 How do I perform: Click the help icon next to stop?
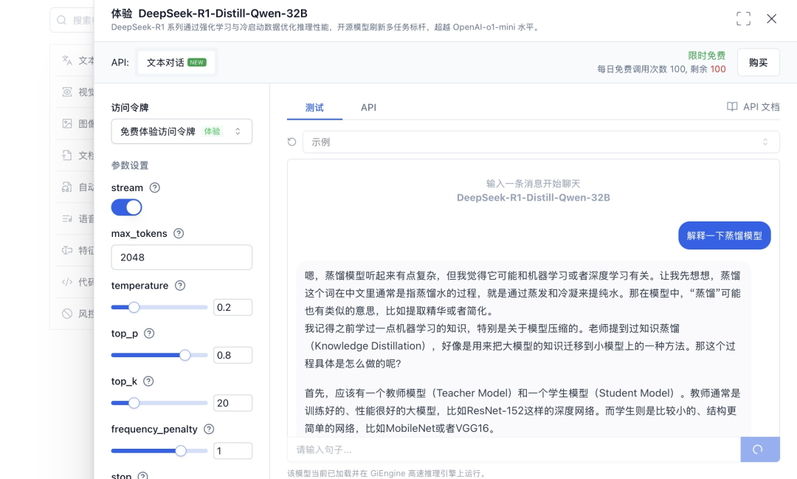point(143,476)
